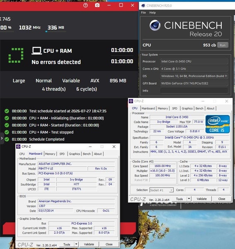Open the Cinebench Help menu

pyautogui.click(x=153, y=12)
